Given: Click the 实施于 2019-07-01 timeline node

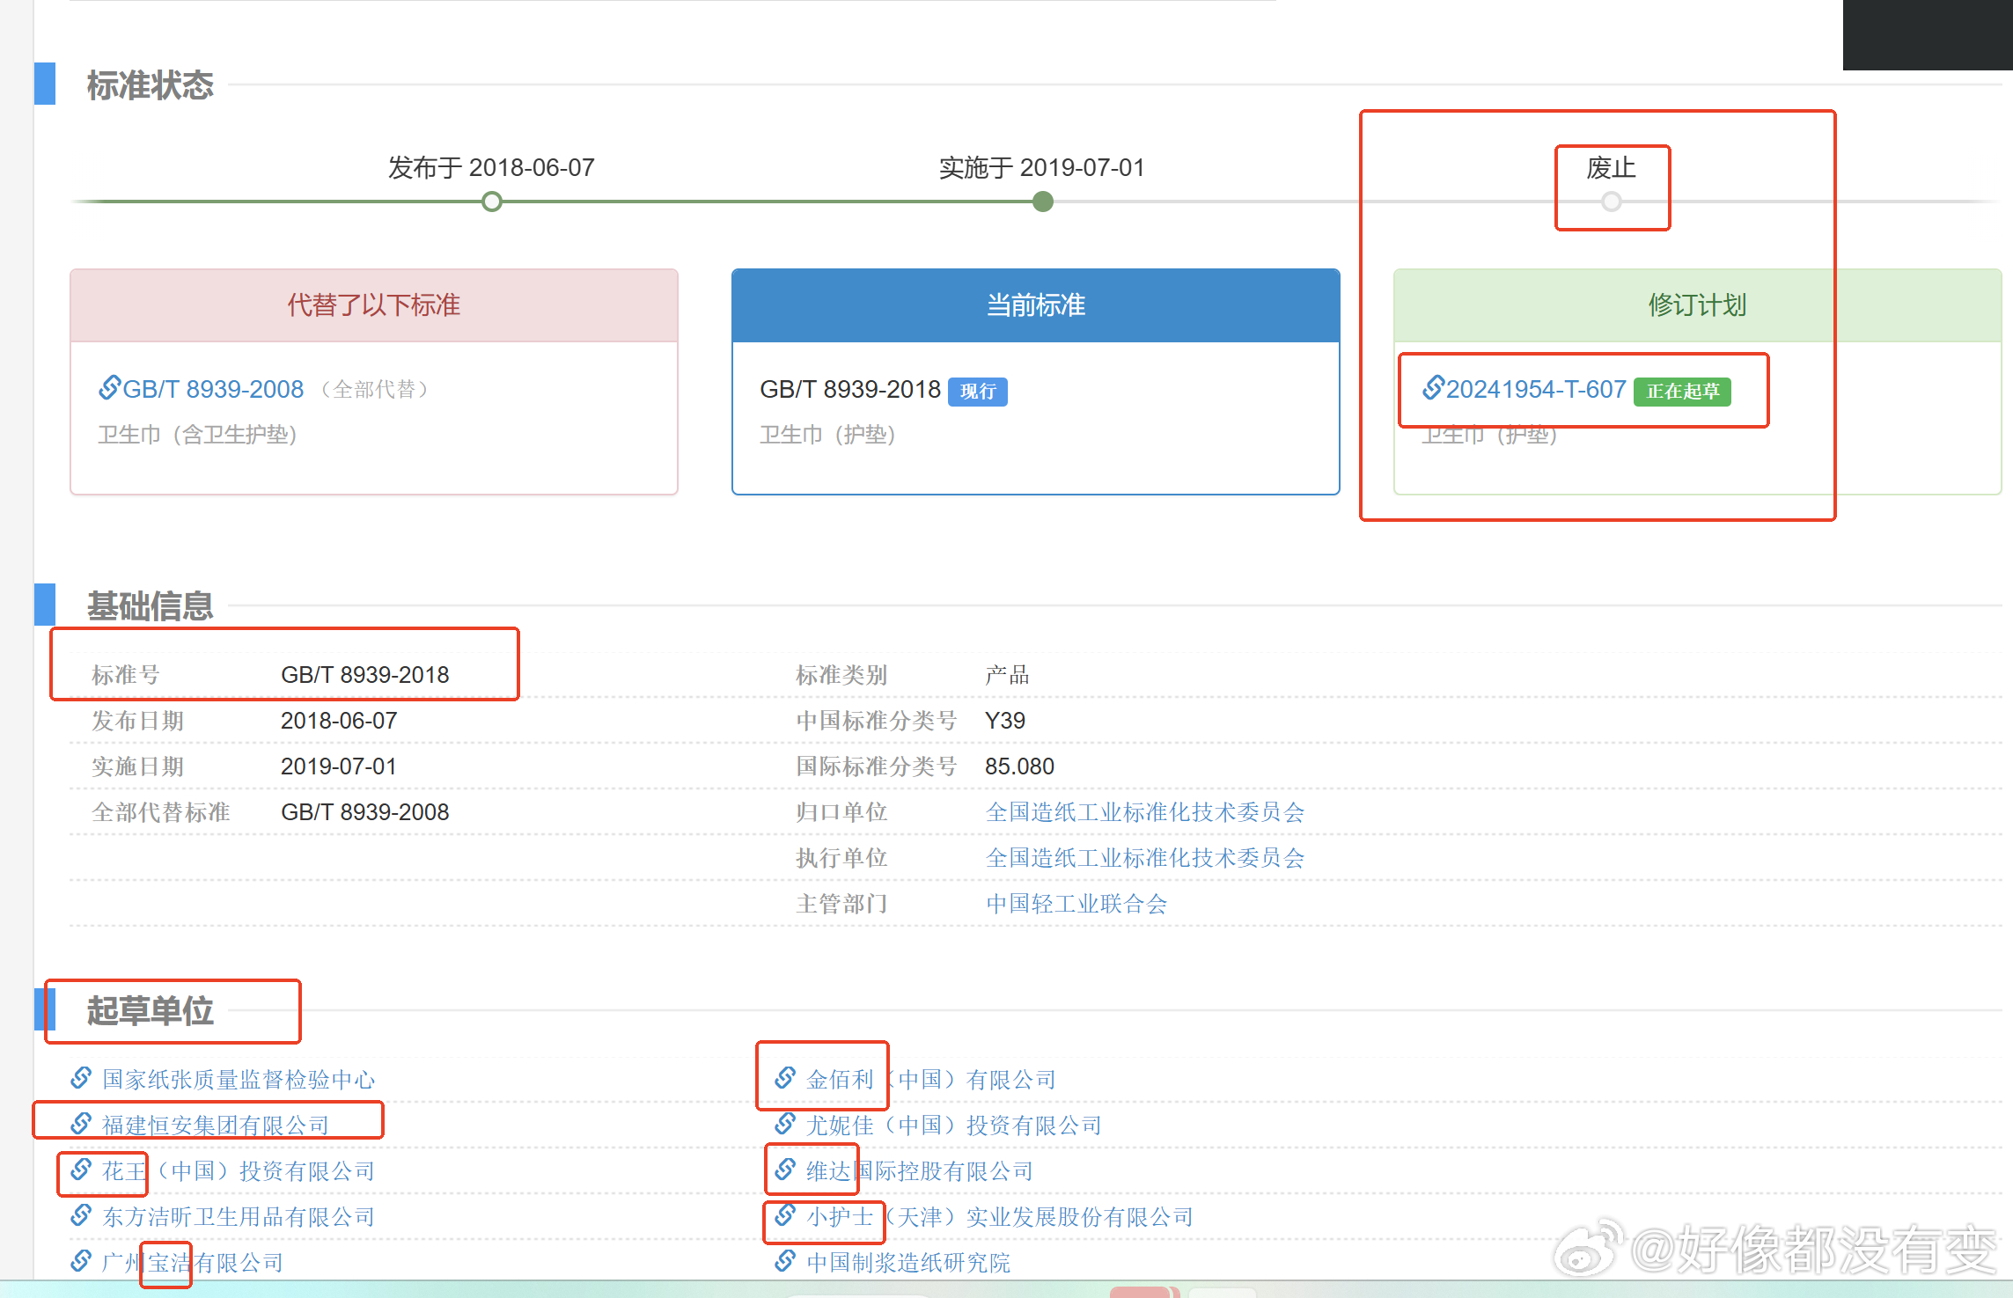Looking at the screenshot, I should [x=1042, y=202].
